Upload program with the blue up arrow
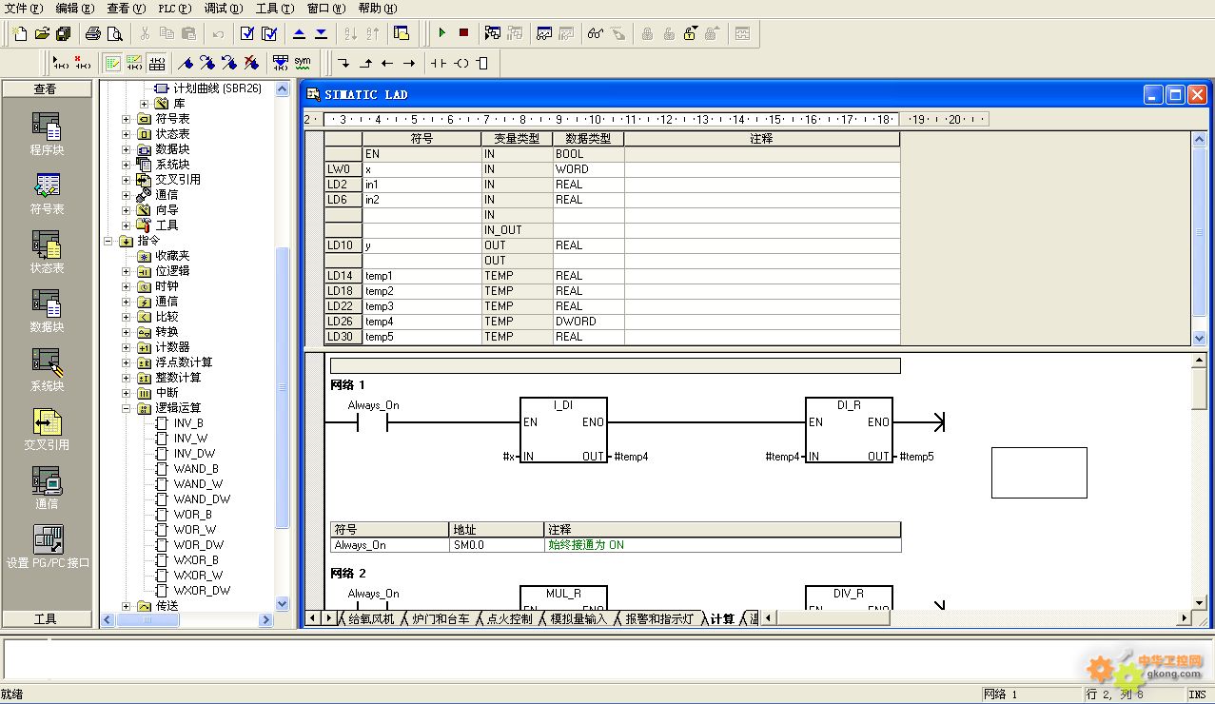This screenshot has width=1215, height=704. tap(299, 33)
